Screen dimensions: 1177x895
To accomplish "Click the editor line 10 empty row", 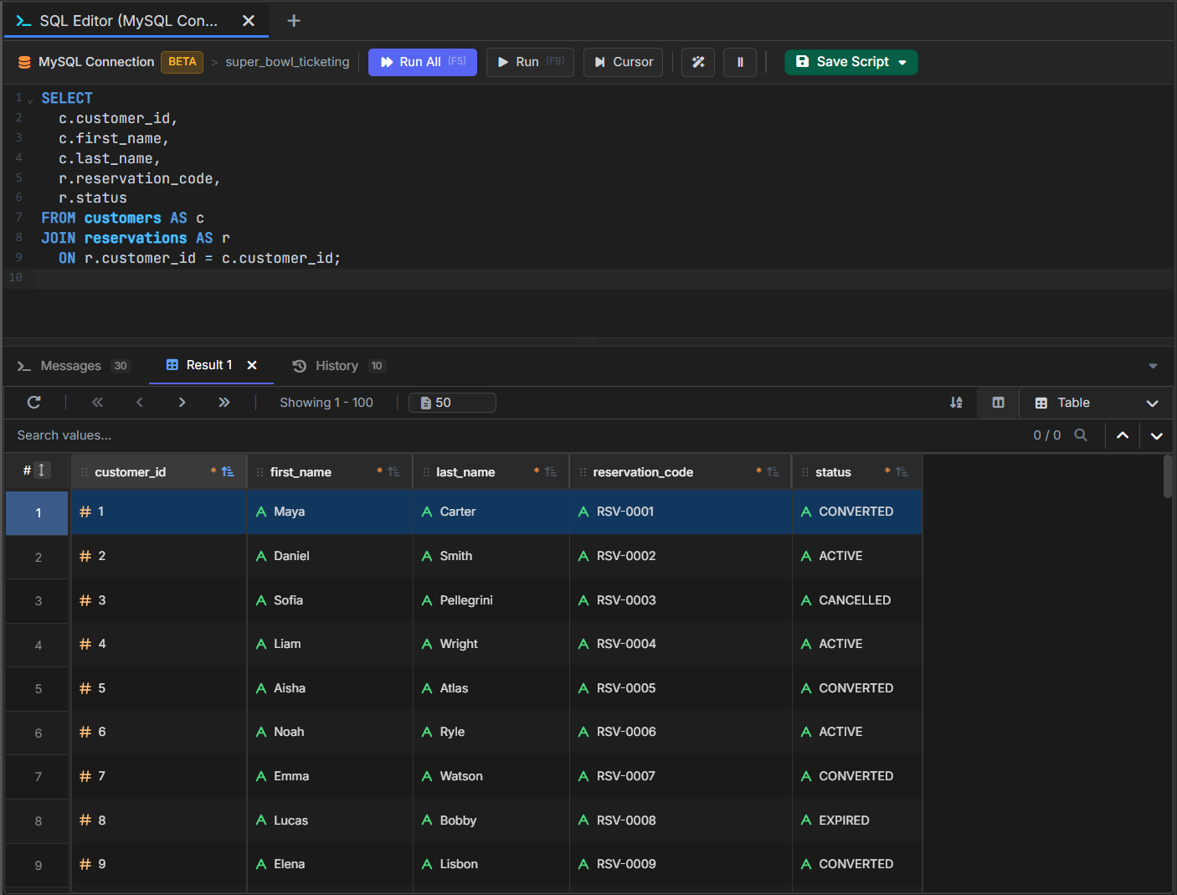I will [603, 278].
